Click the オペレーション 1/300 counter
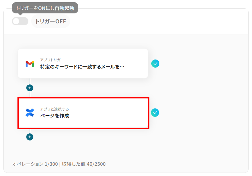Viewport: 252px width, 176px height. tap(35, 164)
